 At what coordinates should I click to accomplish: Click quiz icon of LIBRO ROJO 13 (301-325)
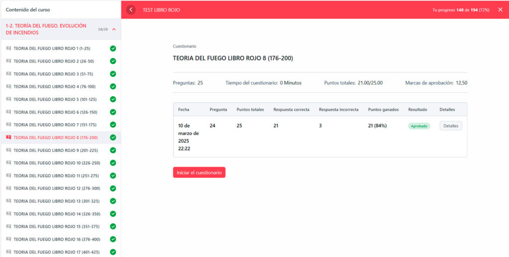point(8,201)
